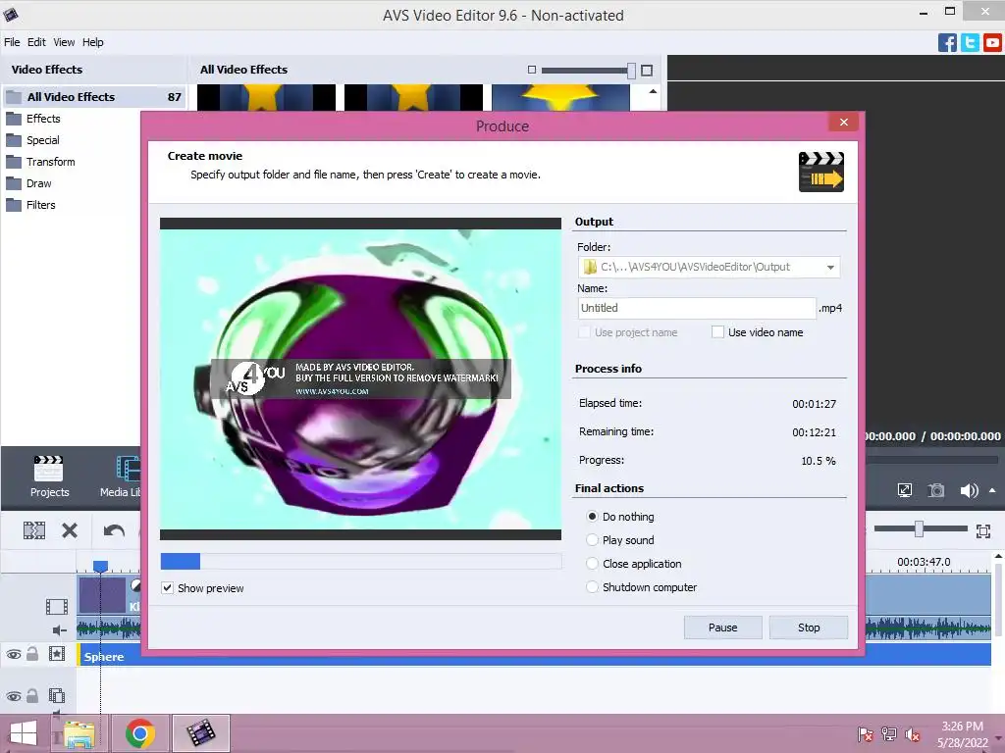This screenshot has width=1005, height=753.
Task: Check the Use video name checkbox
Action: pos(717,332)
